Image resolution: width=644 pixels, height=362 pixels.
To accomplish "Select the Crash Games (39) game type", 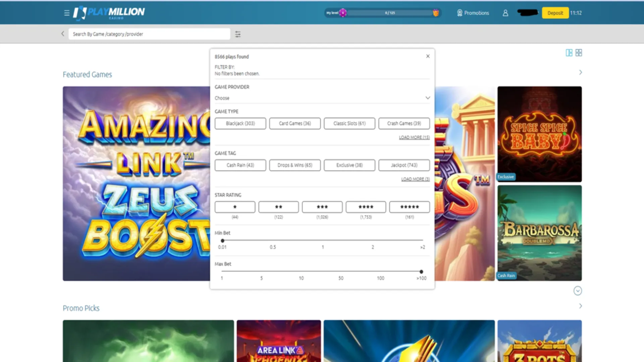I will 404,123.
